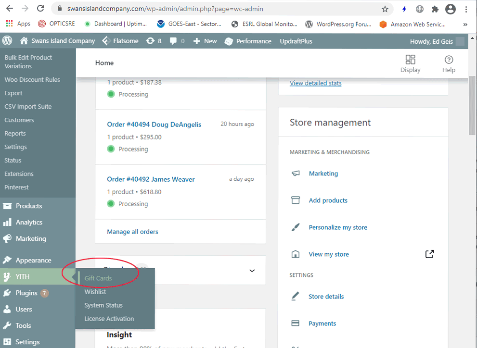The width and height of the screenshot is (477, 348).
Task: Open the Users sidebar menu
Action: [x=38, y=310]
